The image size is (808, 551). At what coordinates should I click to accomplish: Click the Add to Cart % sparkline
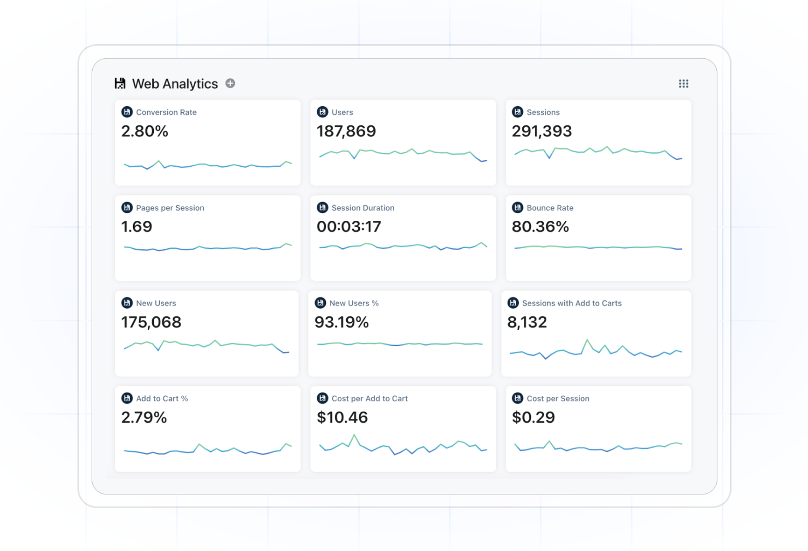point(208,449)
